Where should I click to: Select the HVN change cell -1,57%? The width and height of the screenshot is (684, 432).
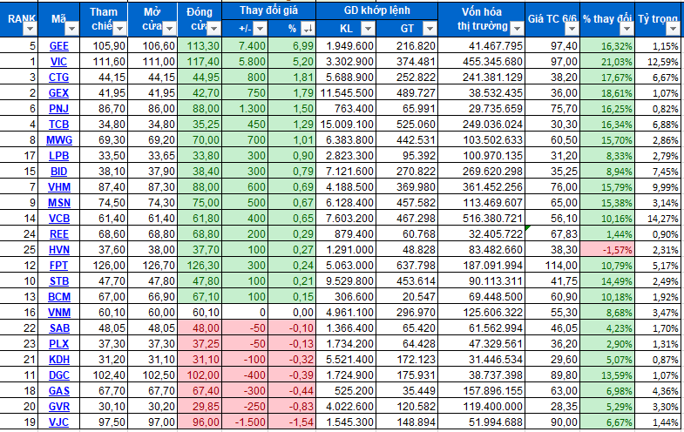coord(607,250)
